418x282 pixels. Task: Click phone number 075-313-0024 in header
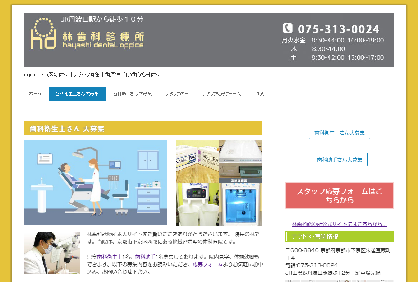(x=339, y=29)
